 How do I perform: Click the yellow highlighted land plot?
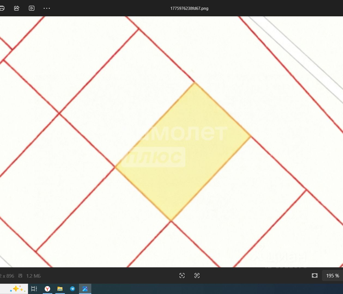(x=183, y=152)
